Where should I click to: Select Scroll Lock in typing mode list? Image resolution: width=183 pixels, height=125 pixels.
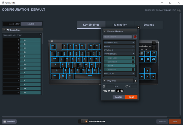point(117,62)
